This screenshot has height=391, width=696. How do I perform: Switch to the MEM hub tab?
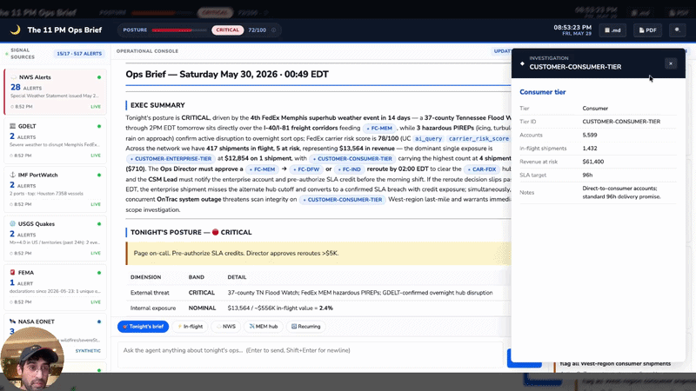coord(264,327)
